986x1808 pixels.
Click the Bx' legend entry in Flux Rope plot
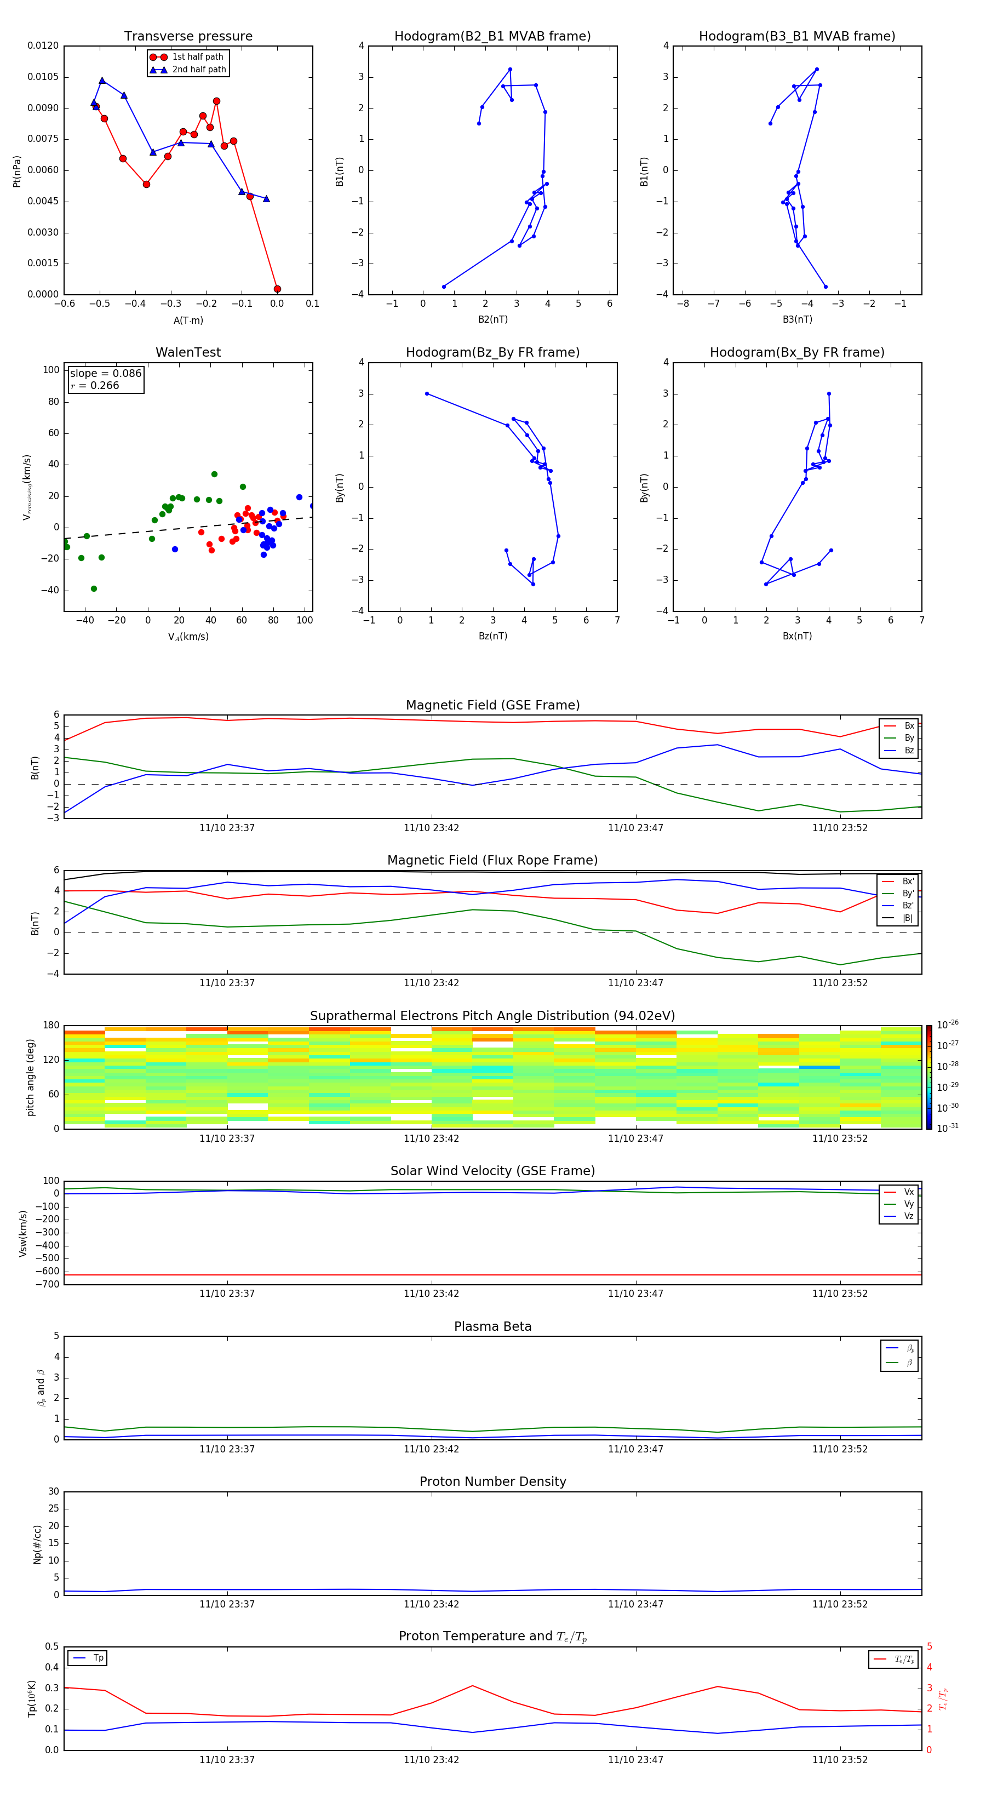(x=898, y=882)
